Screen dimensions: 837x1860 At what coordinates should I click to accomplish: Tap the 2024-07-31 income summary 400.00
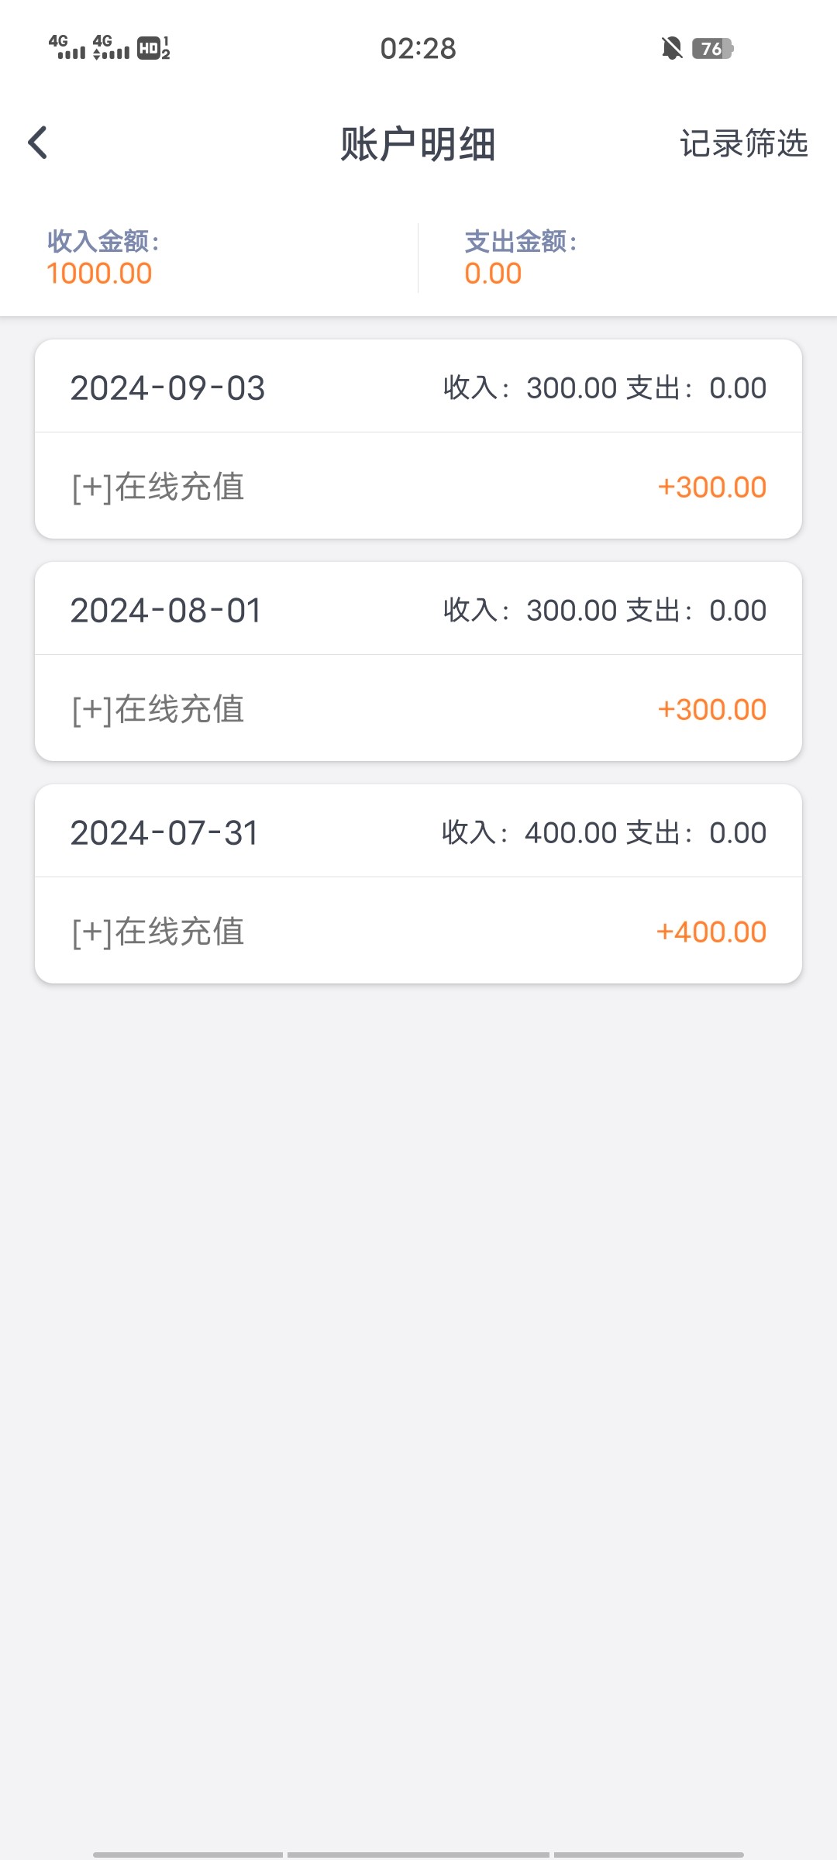[x=570, y=833]
